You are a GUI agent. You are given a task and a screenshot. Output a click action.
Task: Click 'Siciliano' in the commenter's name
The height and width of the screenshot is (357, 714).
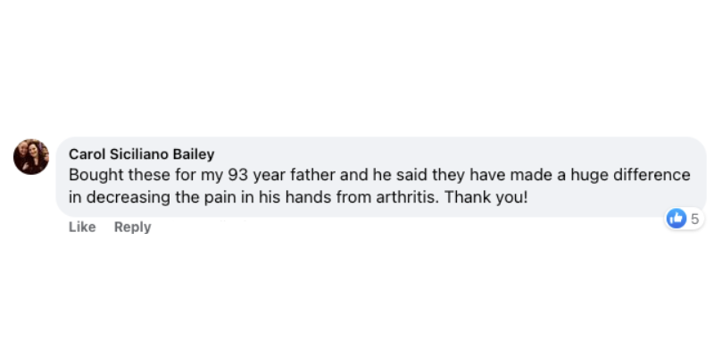(139, 154)
